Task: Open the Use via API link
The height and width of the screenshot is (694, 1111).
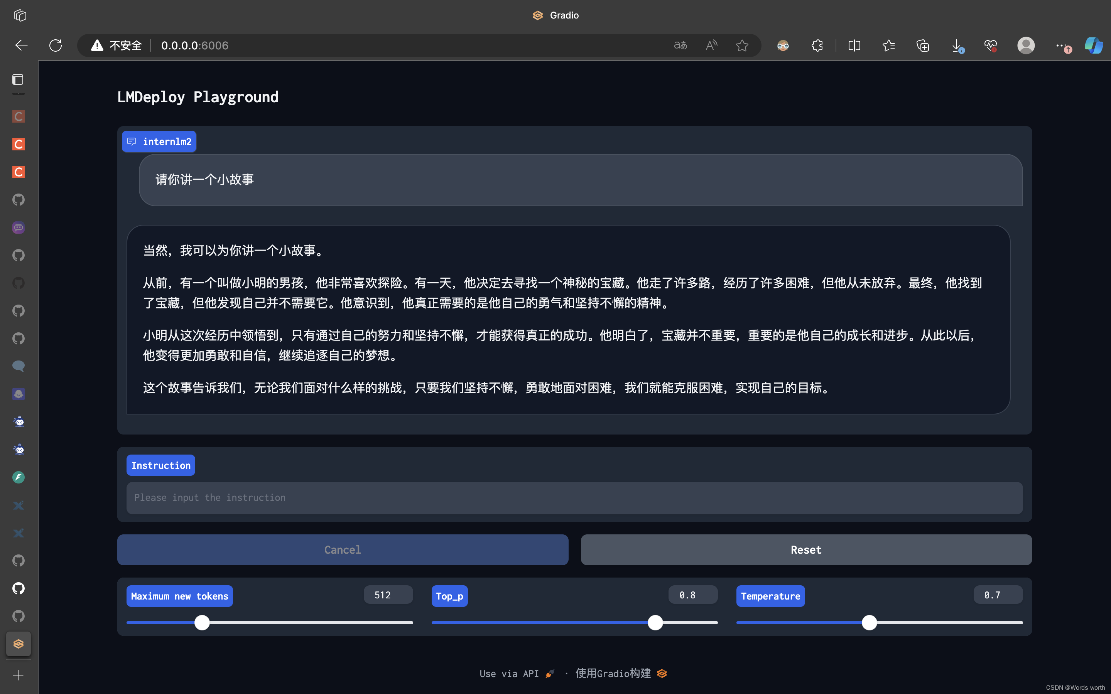Action: coord(517,673)
